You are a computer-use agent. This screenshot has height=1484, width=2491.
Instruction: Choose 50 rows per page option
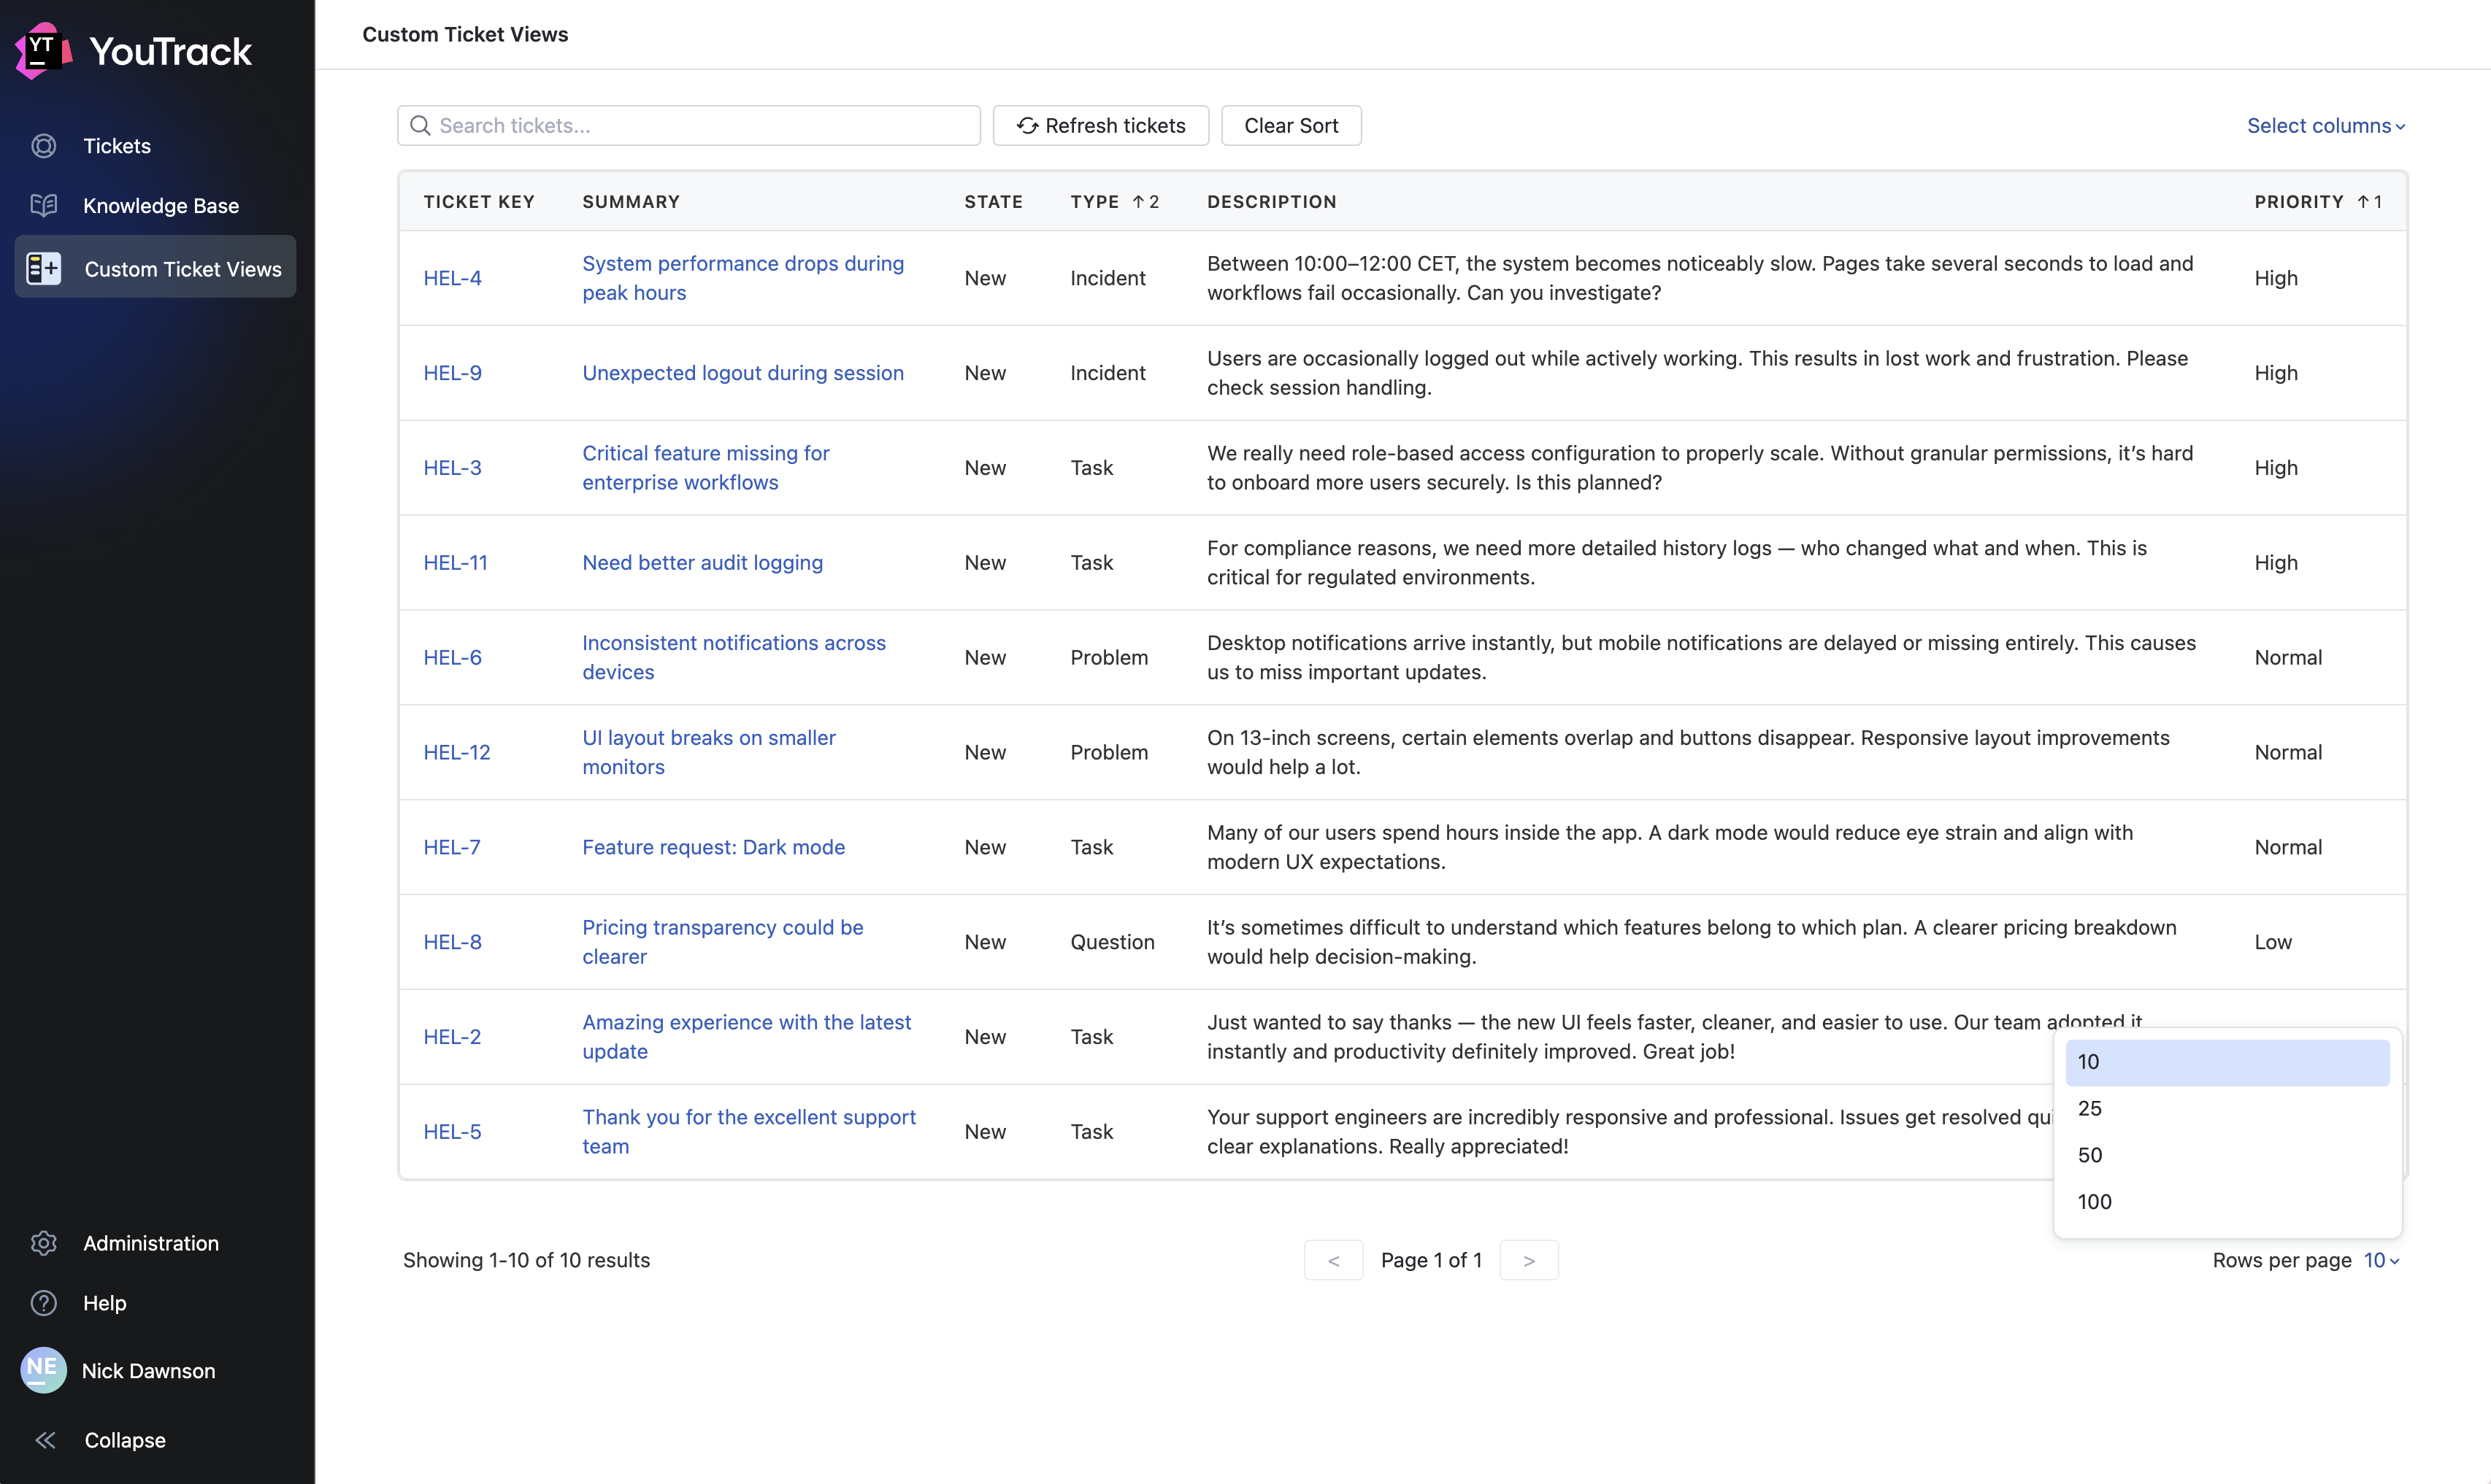click(x=2227, y=1155)
